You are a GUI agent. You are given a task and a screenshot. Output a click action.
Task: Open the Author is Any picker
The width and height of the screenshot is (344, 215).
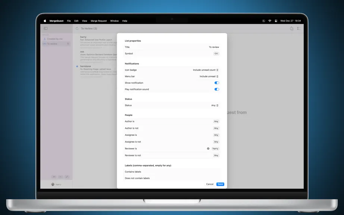216,121
